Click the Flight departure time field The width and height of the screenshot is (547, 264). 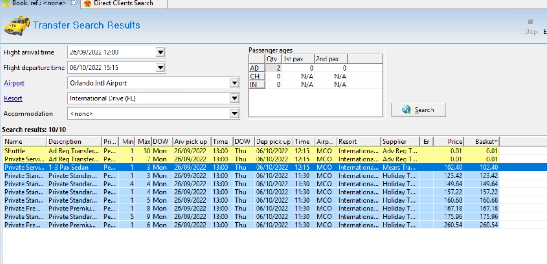[x=116, y=68]
